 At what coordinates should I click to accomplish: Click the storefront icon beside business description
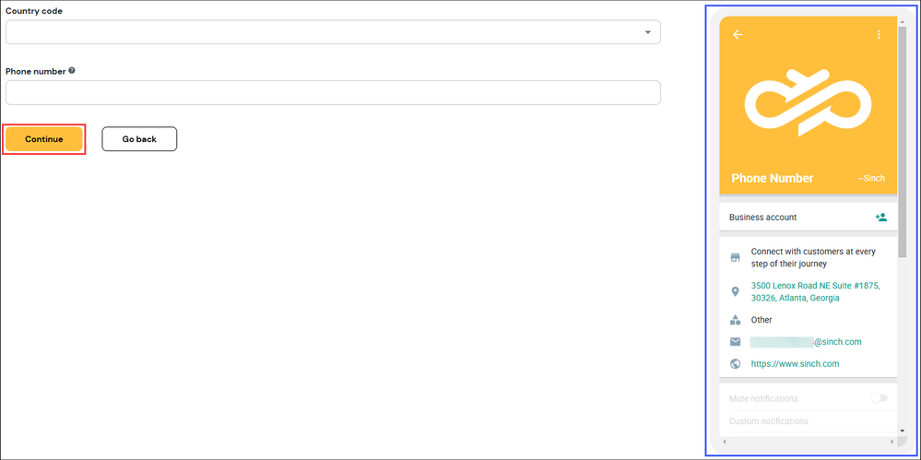coord(735,257)
